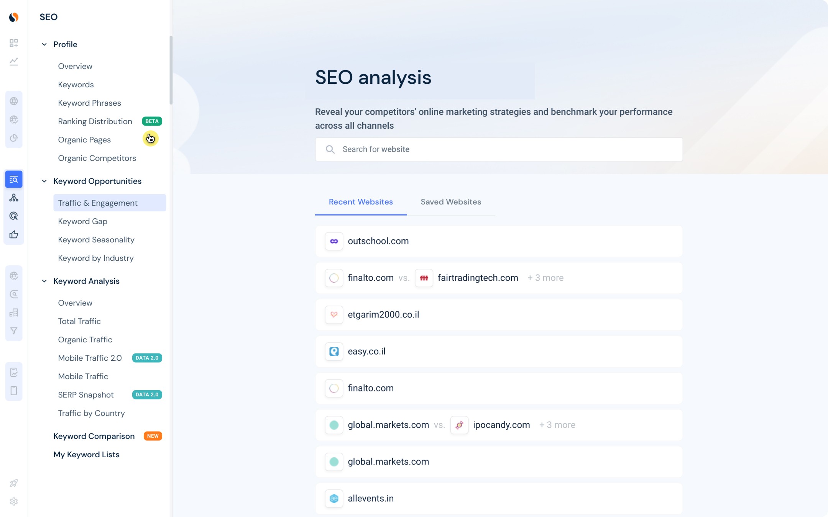Image resolution: width=828 pixels, height=517 pixels.
Task: Open the outschool.com recent website
Action: point(378,241)
